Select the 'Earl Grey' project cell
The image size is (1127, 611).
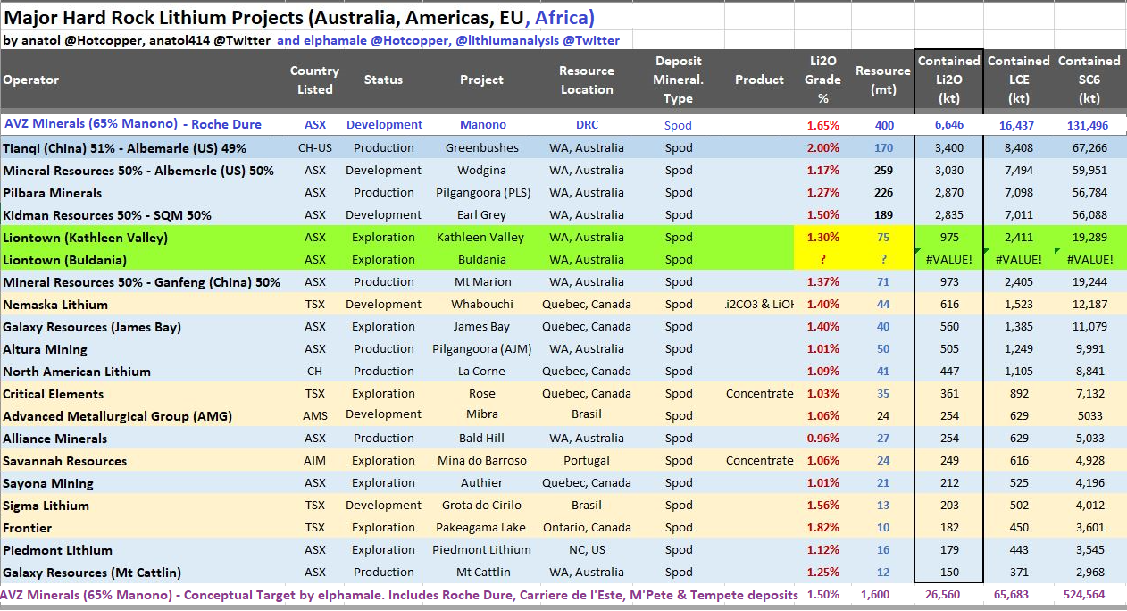click(481, 214)
